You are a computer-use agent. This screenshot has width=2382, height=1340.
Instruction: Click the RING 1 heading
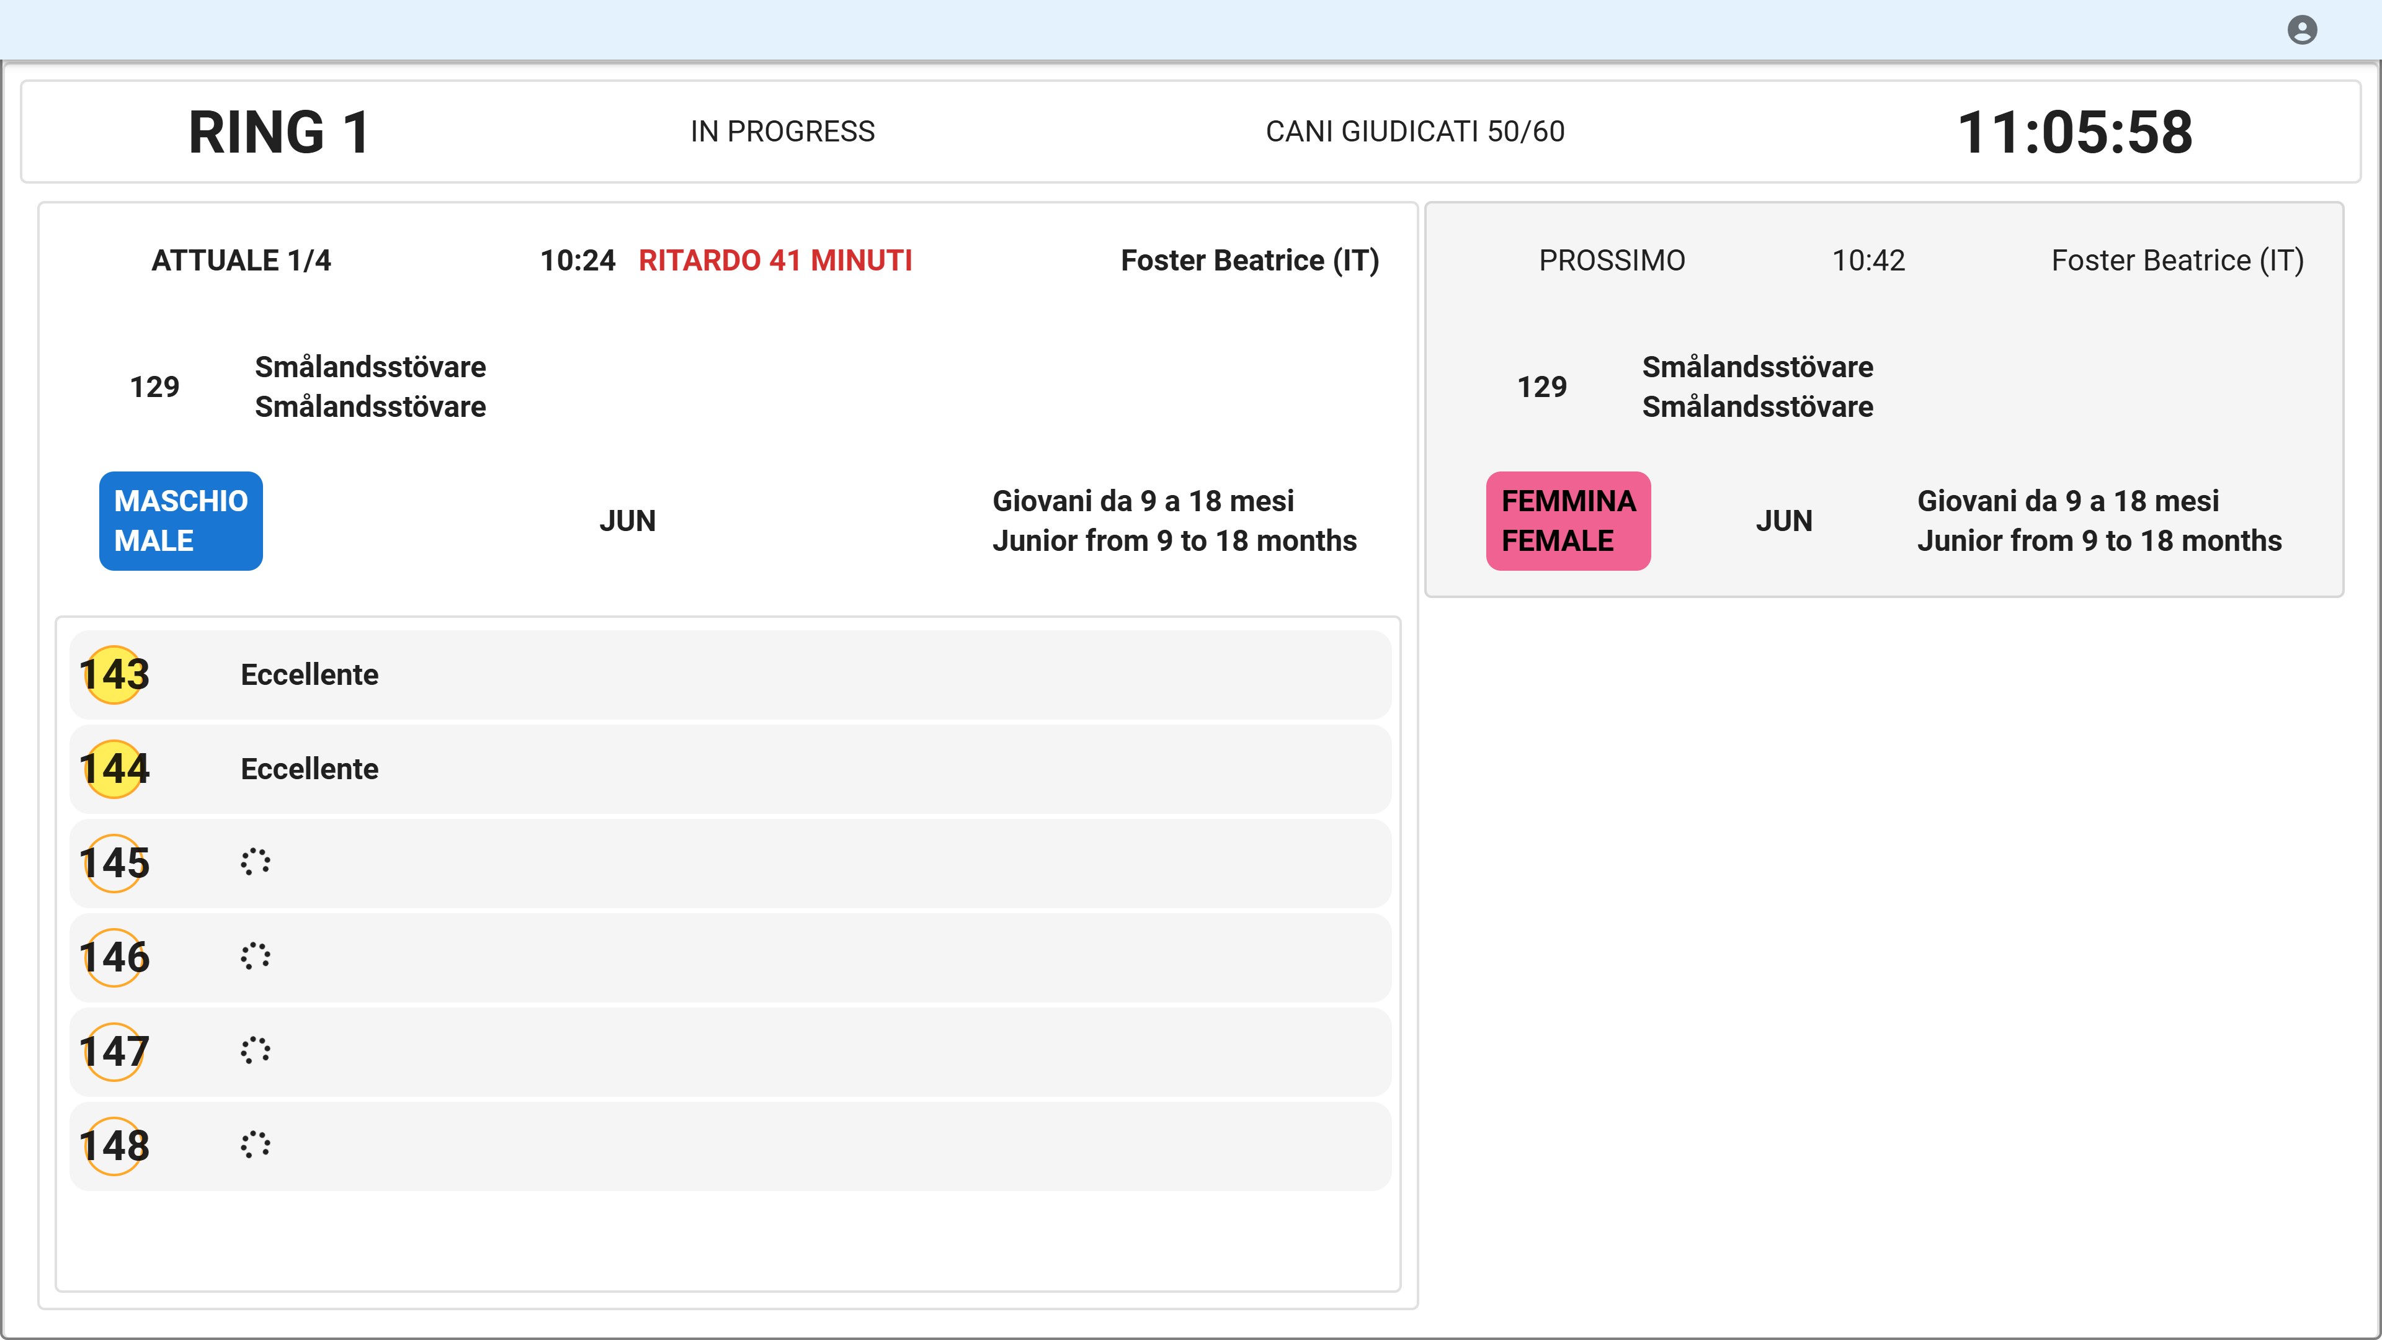(x=279, y=132)
